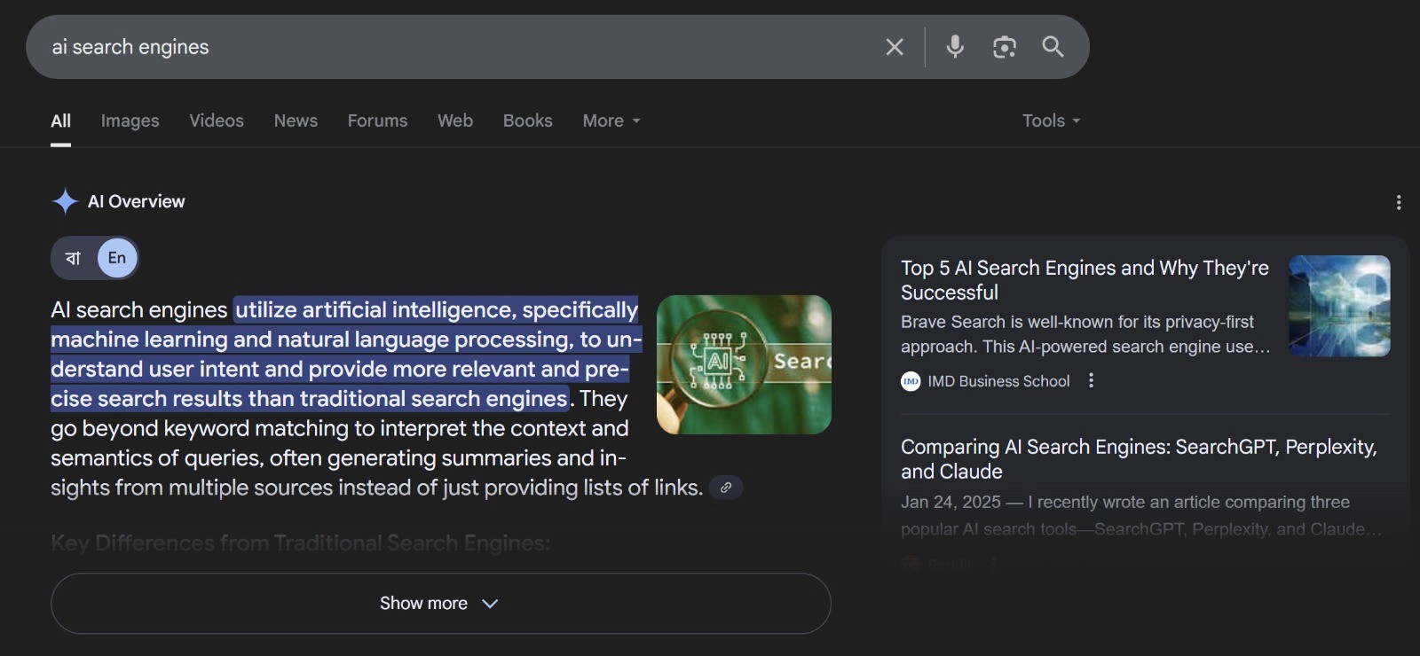Open the News tab
Screen dimensions: 1420x656
296,121
